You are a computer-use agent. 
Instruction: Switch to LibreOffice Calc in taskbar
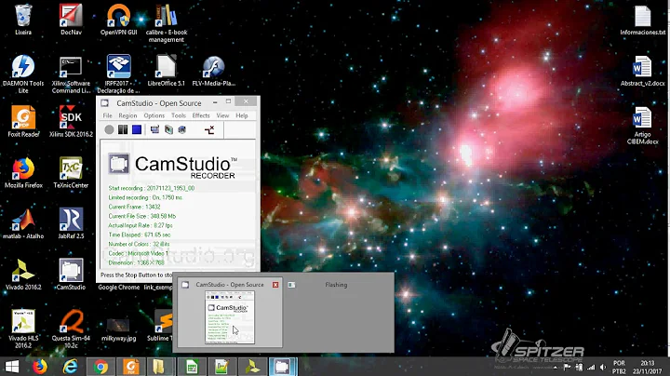click(x=192, y=367)
